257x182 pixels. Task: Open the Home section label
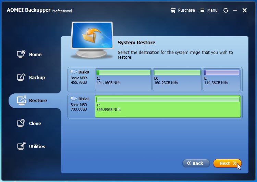35,54
